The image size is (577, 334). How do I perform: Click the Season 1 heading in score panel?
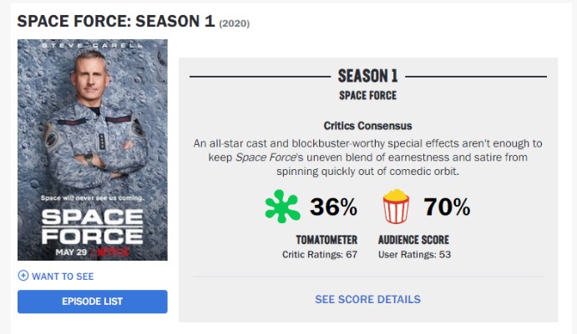368,76
